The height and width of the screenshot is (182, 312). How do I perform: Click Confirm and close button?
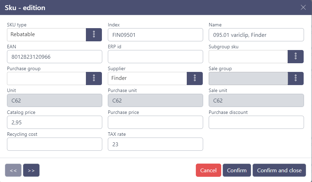pyautogui.click(x=279, y=170)
